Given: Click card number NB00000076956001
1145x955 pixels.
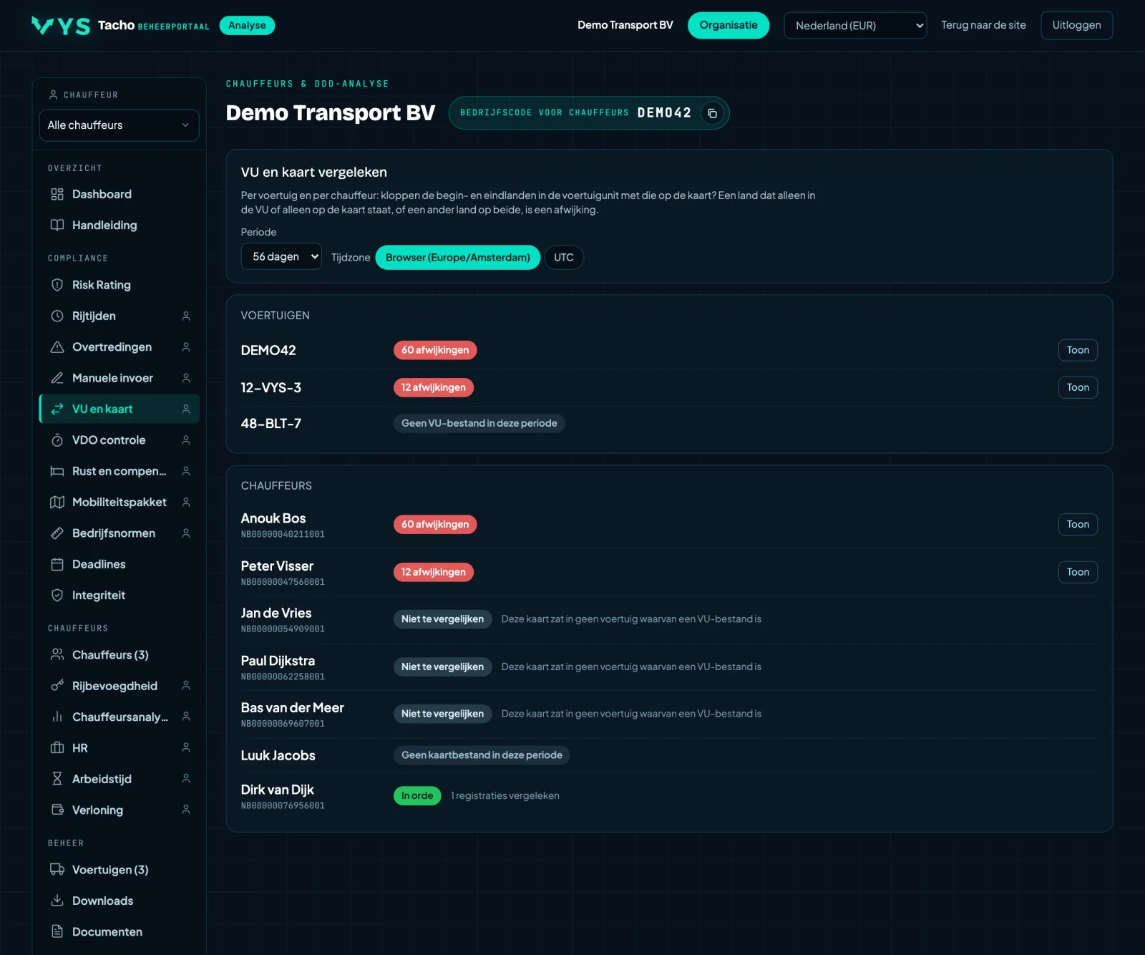Looking at the screenshot, I should [283, 805].
